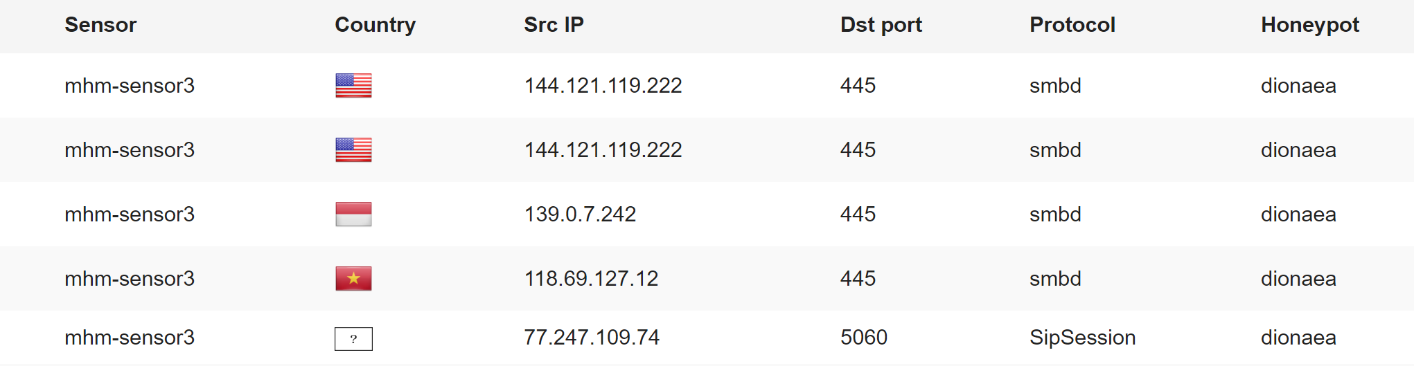
Task: Click destination port 5060
Action: (x=863, y=338)
